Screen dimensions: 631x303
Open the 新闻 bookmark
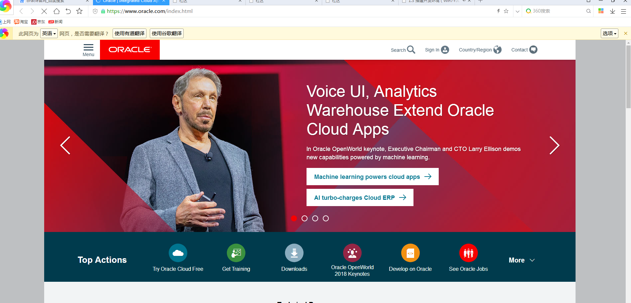pyautogui.click(x=55, y=22)
